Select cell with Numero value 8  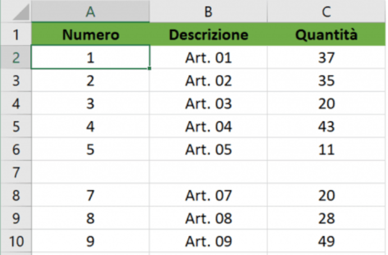(90, 218)
